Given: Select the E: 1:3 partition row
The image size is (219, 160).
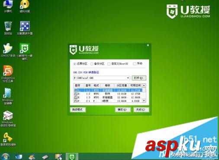Looking at the screenshot, I should (108, 97).
